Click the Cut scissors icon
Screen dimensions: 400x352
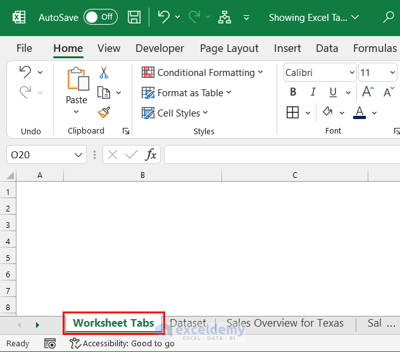(x=104, y=73)
